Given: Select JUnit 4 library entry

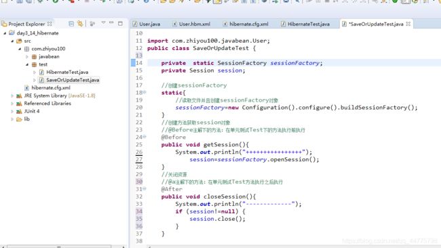Looking at the screenshot, I should [32, 111].
